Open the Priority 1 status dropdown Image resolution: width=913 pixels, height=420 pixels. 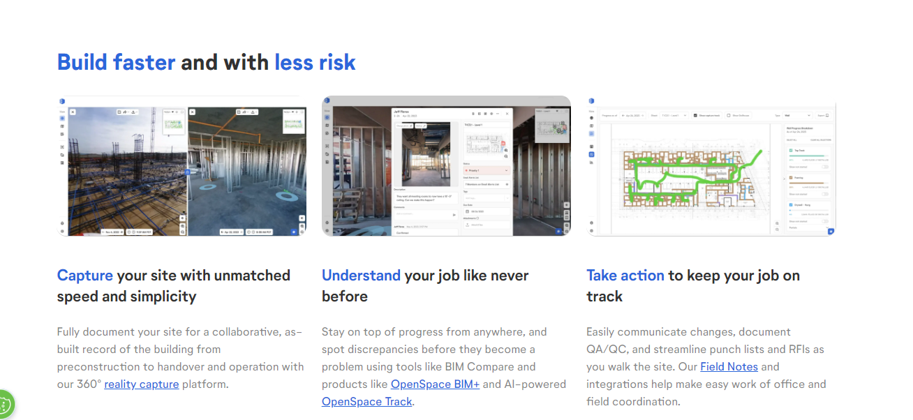click(487, 170)
